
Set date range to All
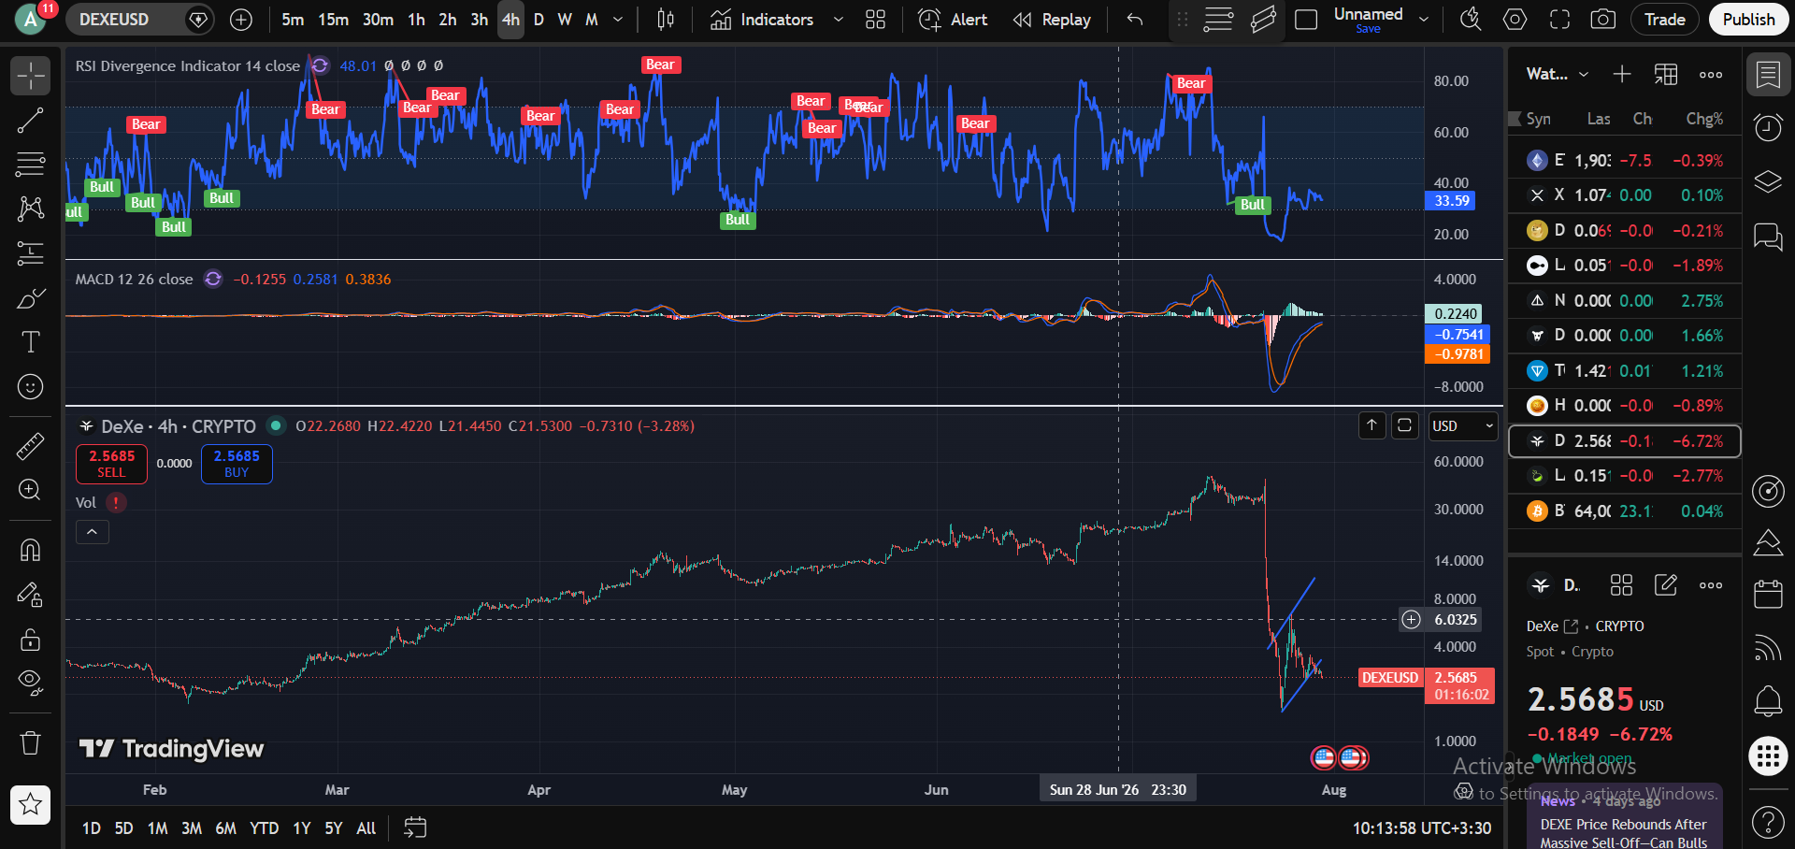(366, 827)
